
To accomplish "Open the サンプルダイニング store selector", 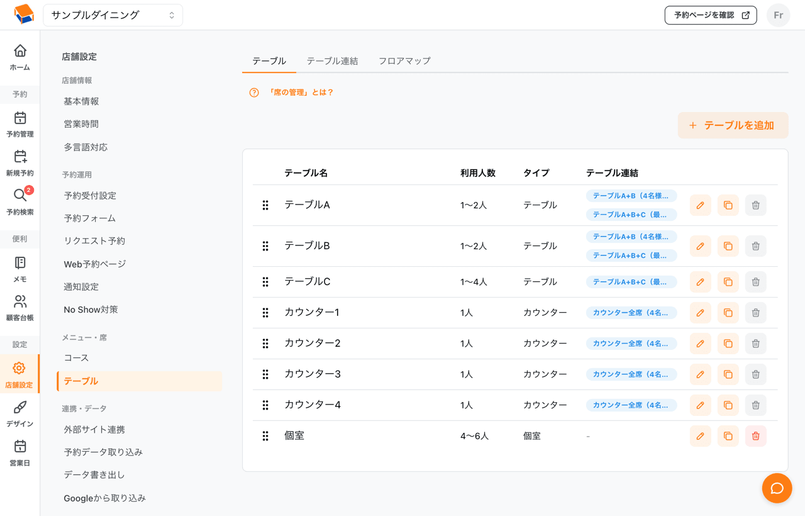I will (x=113, y=15).
